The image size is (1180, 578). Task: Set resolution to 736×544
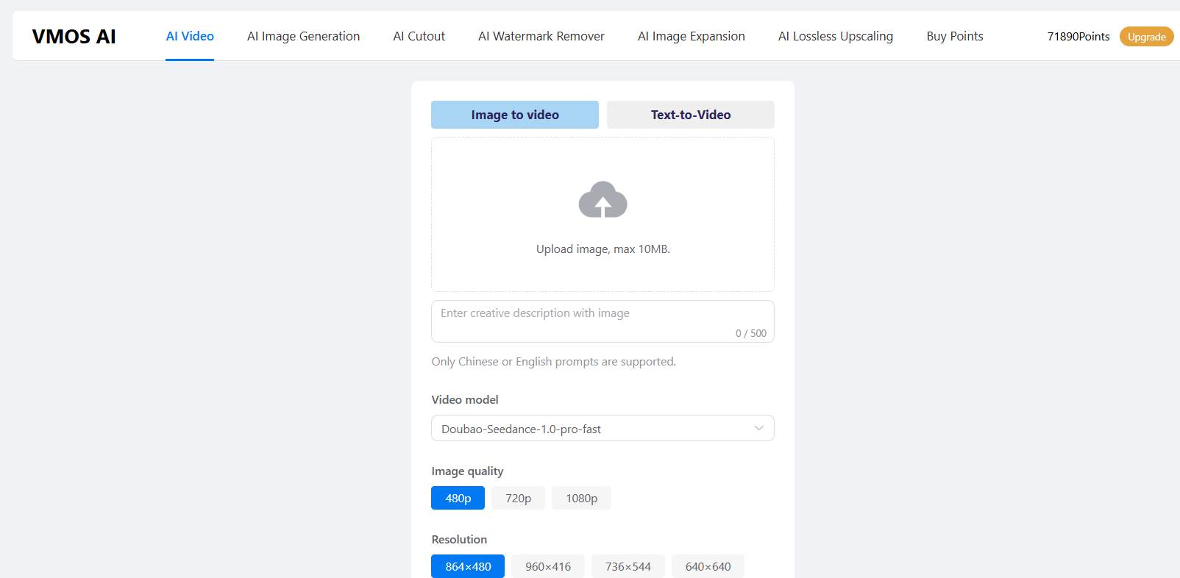click(x=628, y=566)
